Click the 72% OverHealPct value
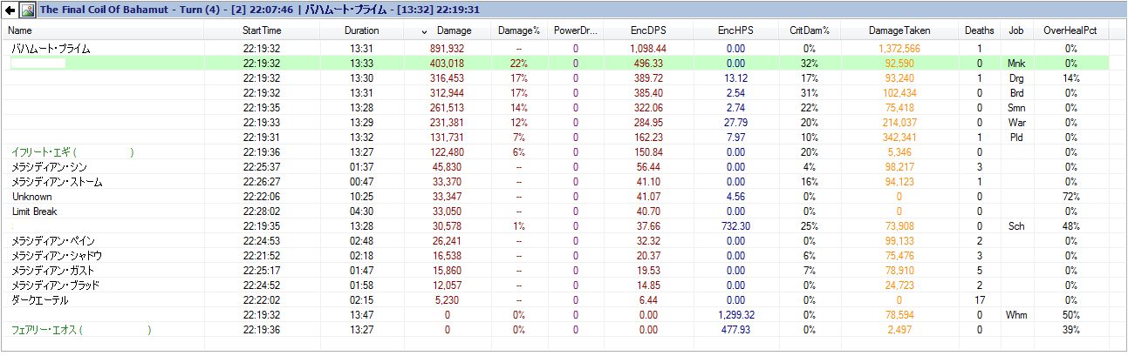The height and width of the screenshot is (356, 1128). click(1071, 197)
